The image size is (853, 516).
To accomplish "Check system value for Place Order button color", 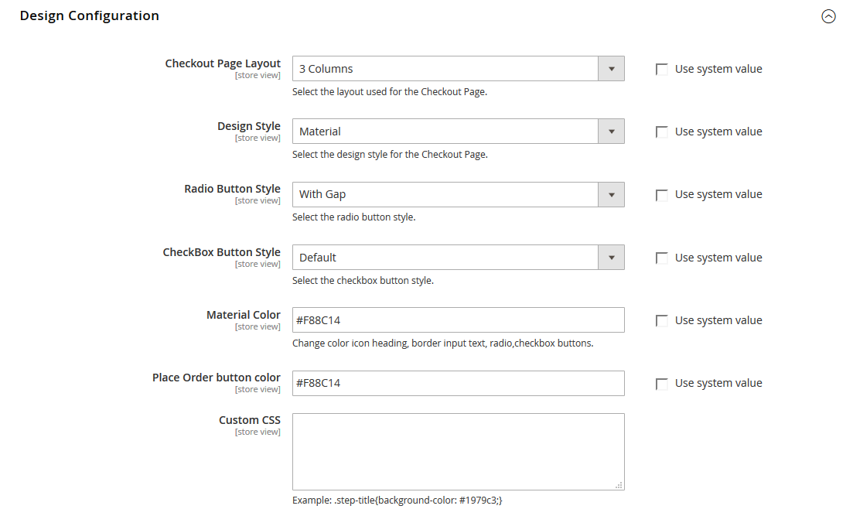I will coord(662,384).
